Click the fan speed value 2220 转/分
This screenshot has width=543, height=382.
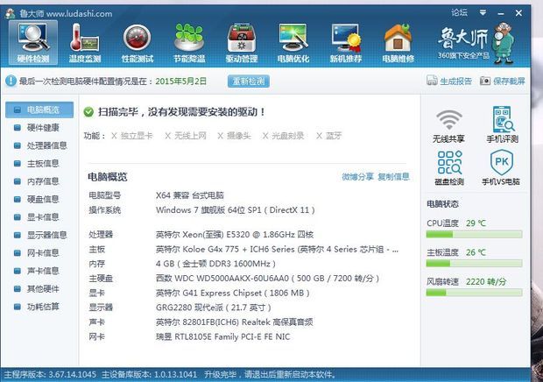click(486, 281)
